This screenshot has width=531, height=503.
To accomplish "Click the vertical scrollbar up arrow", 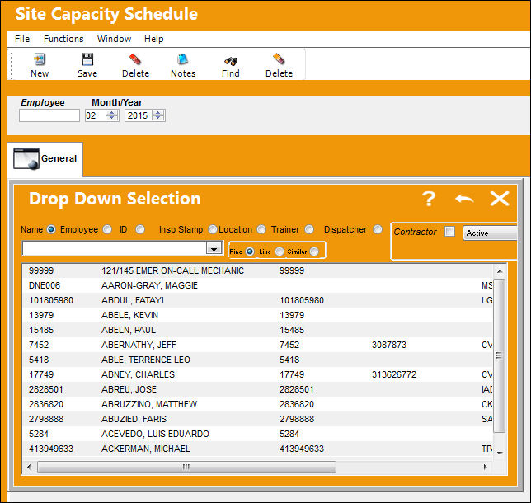I will pyautogui.click(x=500, y=271).
